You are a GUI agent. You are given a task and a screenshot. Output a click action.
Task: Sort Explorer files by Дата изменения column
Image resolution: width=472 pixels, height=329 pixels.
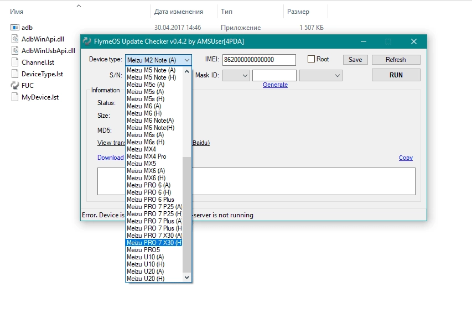pyautogui.click(x=179, y=12)
